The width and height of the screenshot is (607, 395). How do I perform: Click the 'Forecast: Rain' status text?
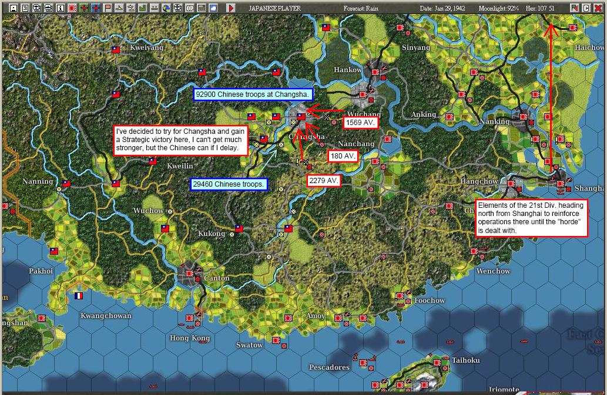tap(361, 8)
